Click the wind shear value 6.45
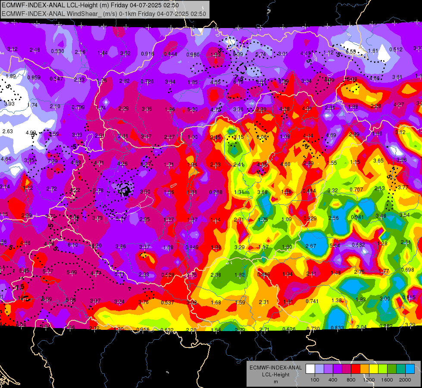 click(24, 270)
